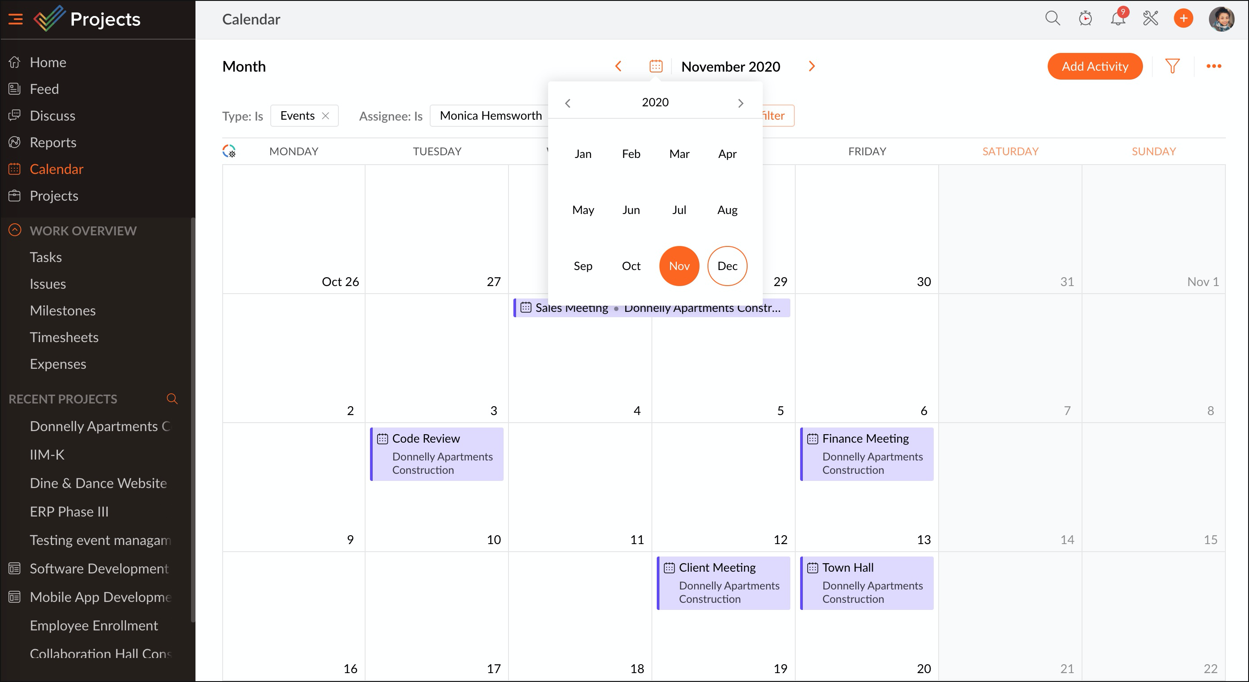Open Reports from the sidebar

pyautogui.click(x=53, y=142)
